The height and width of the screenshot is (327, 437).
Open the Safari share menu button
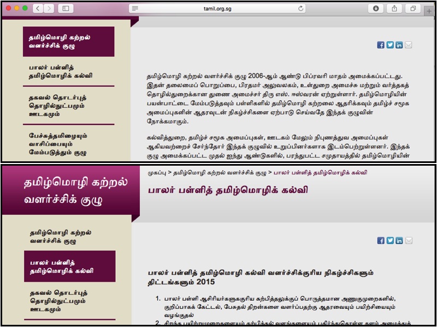[394, 9]
